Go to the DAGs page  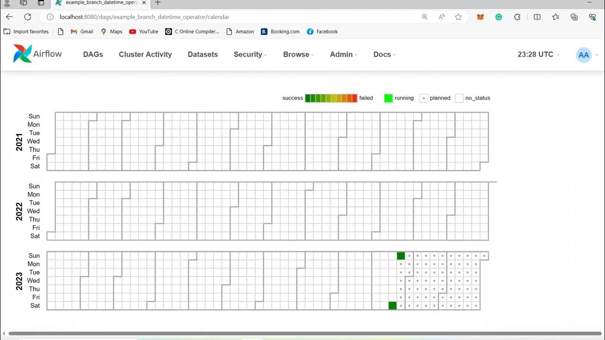(x=93, y=54)
